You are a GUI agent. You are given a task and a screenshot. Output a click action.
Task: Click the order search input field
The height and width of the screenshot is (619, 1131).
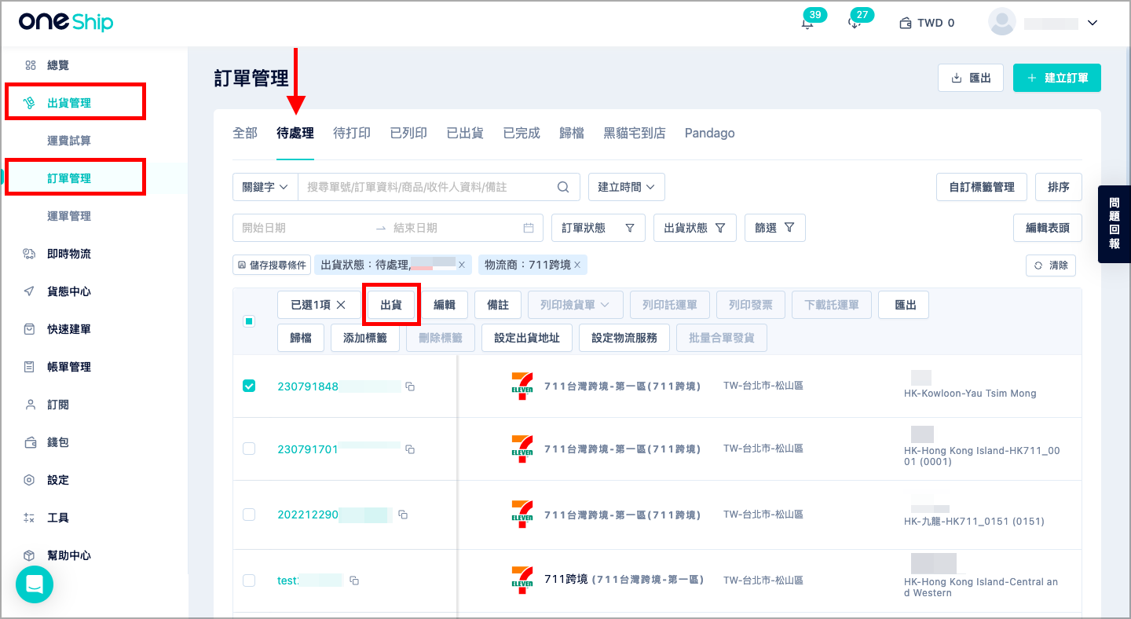click(430, 187)
